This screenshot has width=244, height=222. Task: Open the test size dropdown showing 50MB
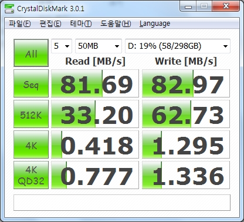99,46
